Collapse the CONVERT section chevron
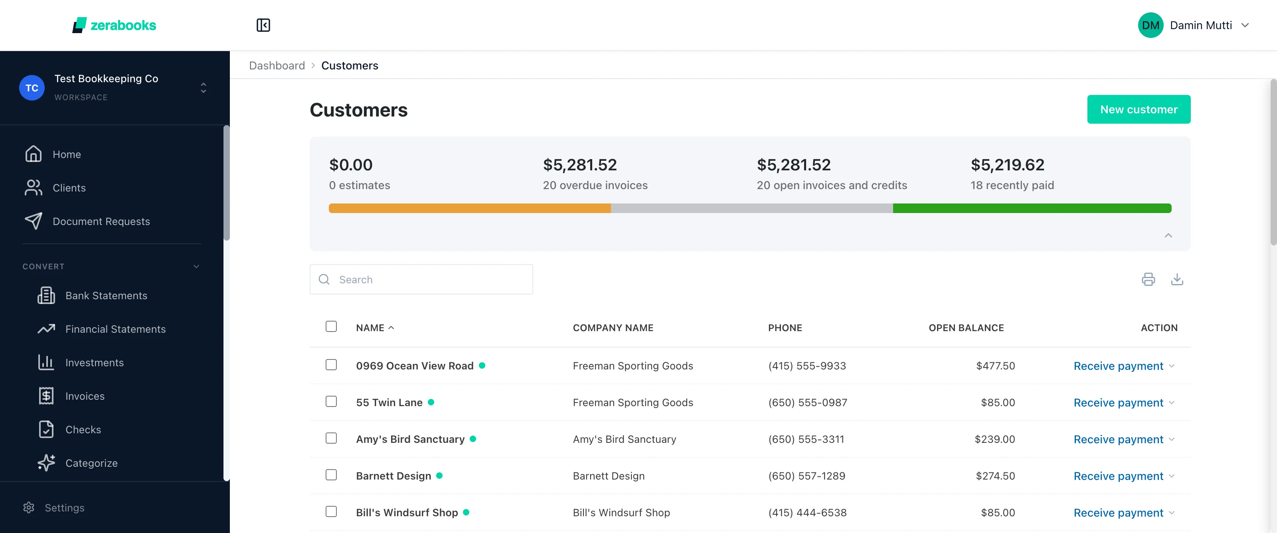The height and width of the screenshot is (533, 1277). pyautogui.click(x=196, y=267)
